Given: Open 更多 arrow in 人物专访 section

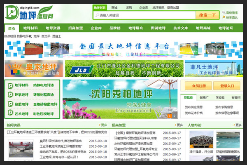Looking at the screenshot, I should click(238, 125).
